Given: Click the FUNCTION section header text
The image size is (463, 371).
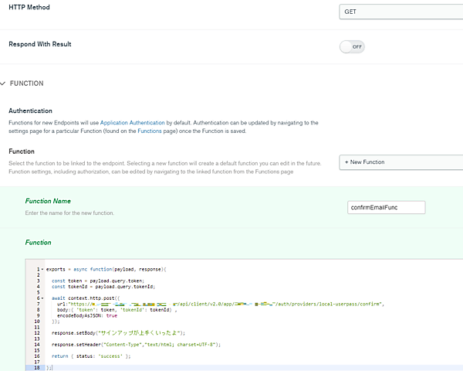Looking at the screenshot, I should point(26,83).
